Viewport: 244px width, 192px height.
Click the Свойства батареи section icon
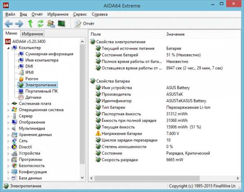tap(93, 81)
